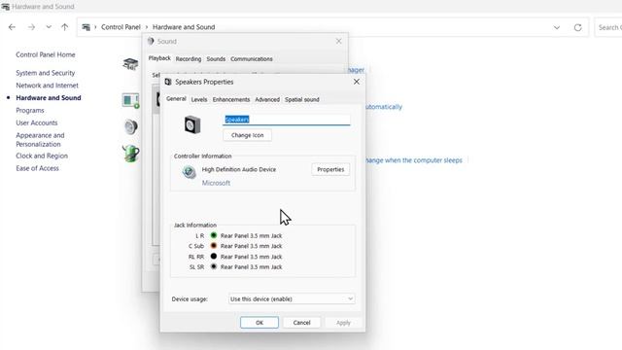The height and width of the screenshot is (350, 622).
Task: Open the Advanced tab
Action: pos(267,99)
